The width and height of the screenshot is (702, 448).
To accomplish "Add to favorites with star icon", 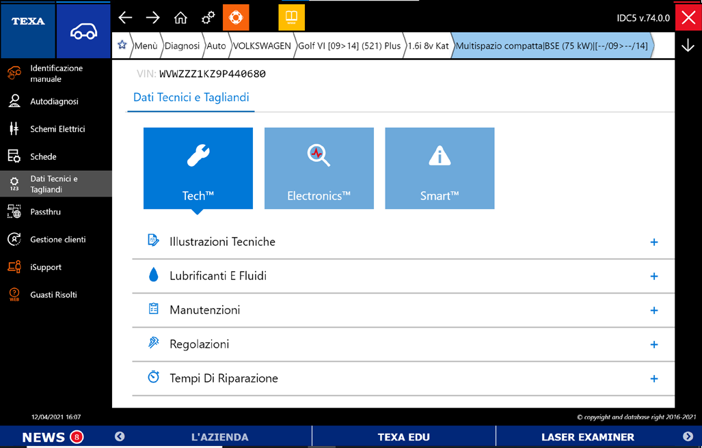I will click(x=122, y=45).
